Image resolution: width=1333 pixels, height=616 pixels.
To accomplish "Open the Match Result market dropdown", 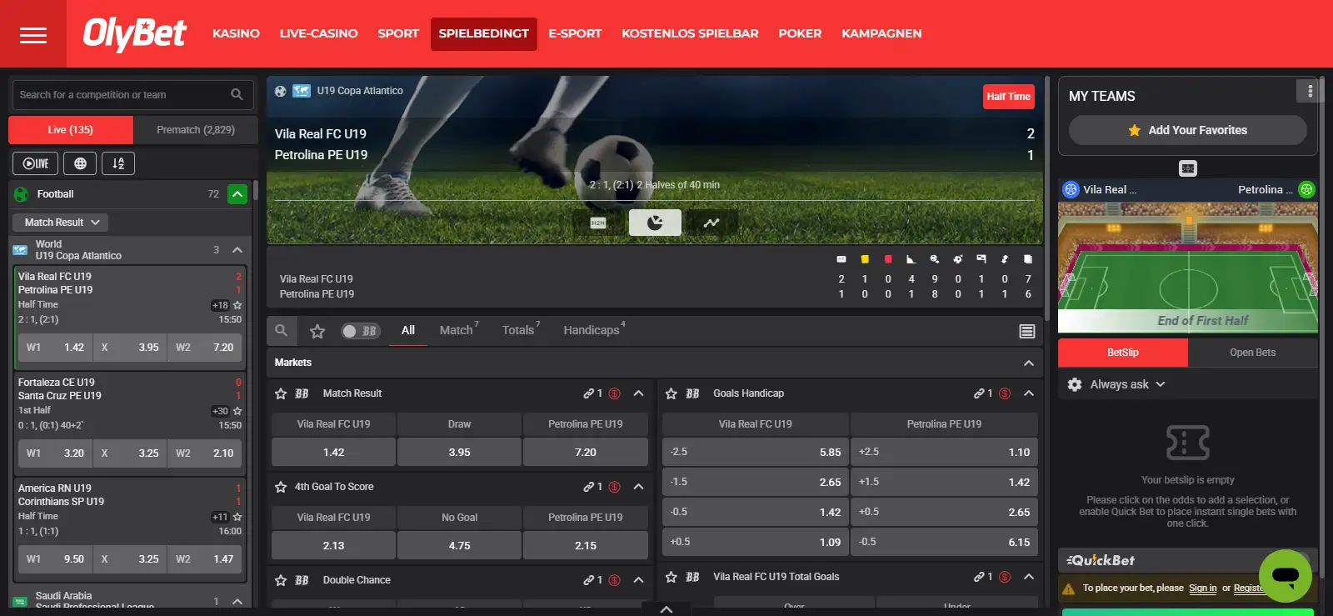I will tap(61, 223).
